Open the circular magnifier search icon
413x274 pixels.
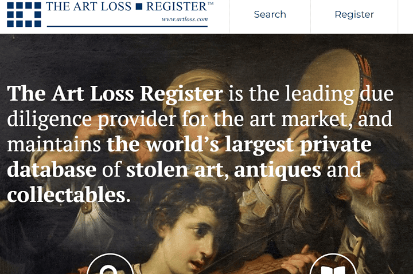[110, 264]
